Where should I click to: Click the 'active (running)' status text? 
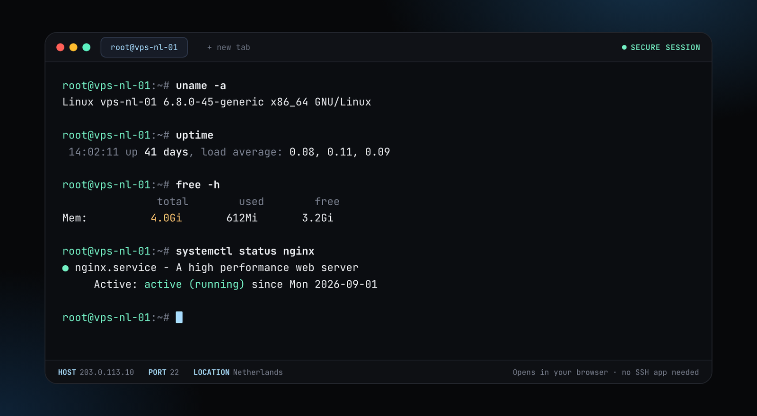194,284
